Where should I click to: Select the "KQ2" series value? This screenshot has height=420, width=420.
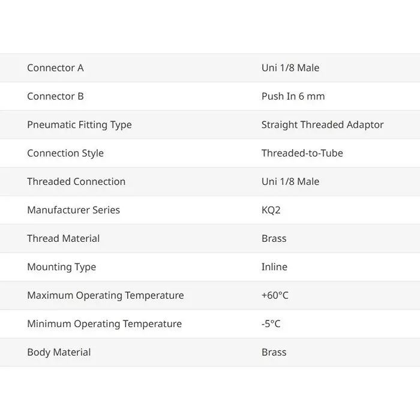(272, 210)
